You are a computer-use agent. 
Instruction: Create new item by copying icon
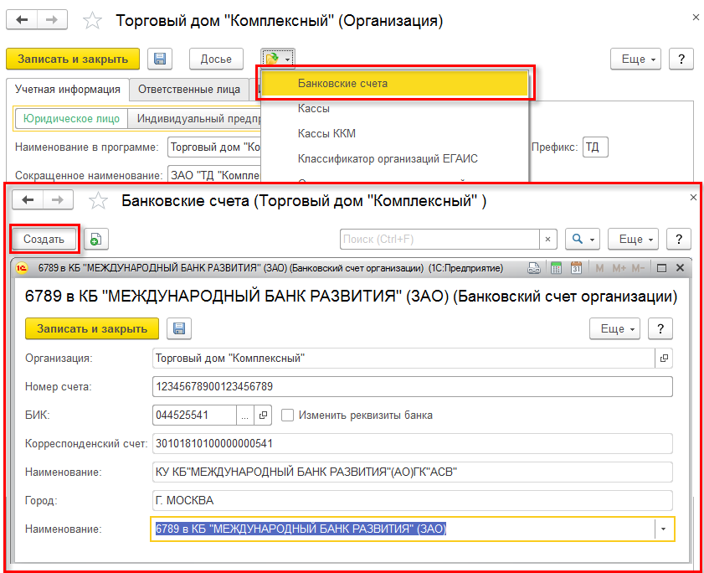click(96, 239)
